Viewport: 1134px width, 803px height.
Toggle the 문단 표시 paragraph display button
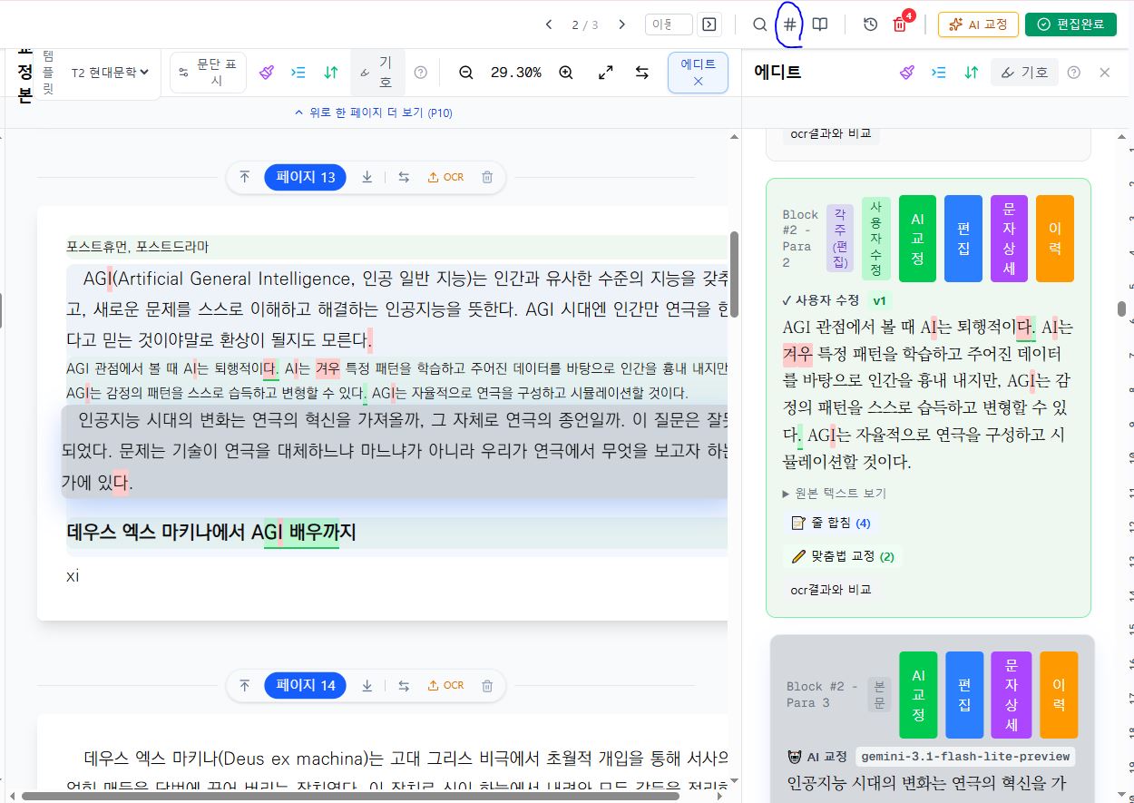[x=208, y=73]
